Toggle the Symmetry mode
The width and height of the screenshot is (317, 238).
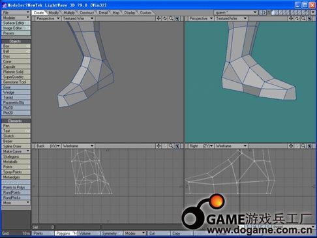(x=112, y=233)
